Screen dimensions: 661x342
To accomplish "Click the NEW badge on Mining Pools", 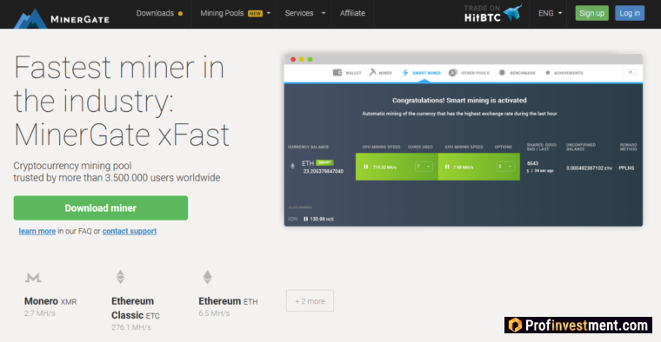I will click(255, 14).
